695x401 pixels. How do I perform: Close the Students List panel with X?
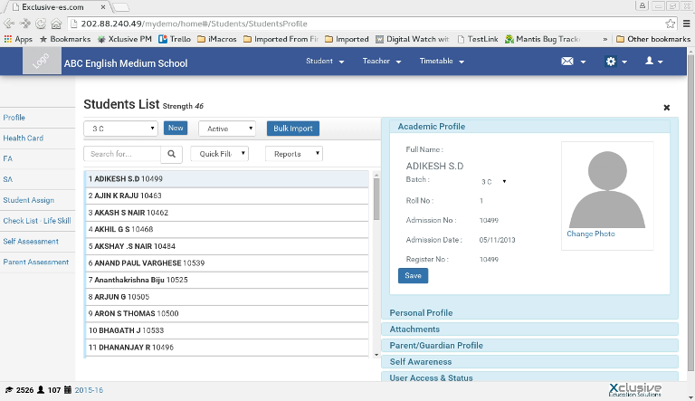coord(667,107)
